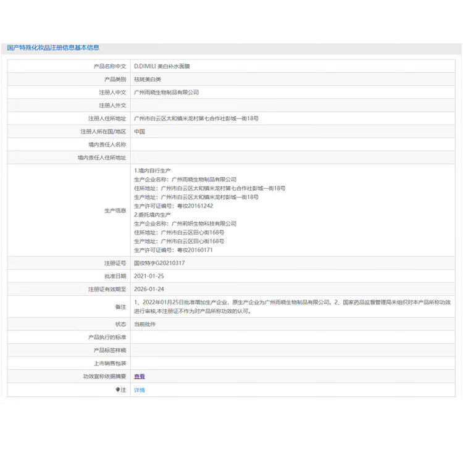
Task: Select the line 2.委托境内生产
Action: pos(152,215)
